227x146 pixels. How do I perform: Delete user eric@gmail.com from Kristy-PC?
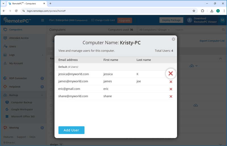point(171,89)
